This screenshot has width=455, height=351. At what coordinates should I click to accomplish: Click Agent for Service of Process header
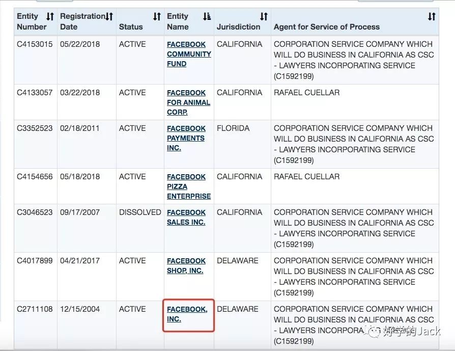point(326,26)
